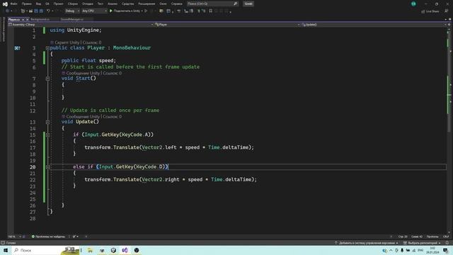
Task: Open the Расширения menu
Action: [147, 4]
